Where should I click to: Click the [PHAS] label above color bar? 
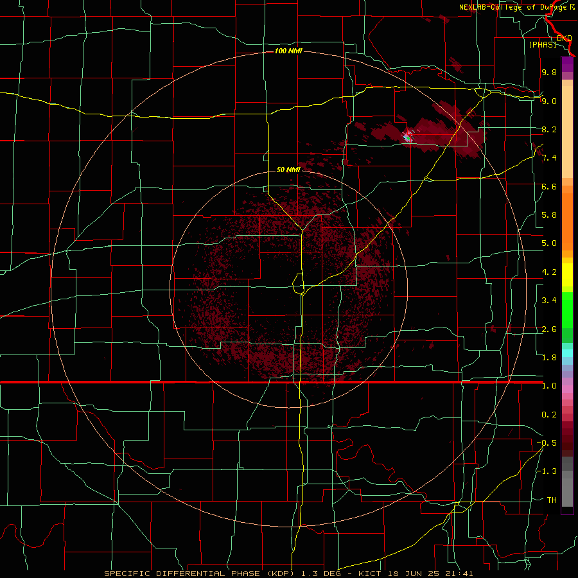point(543,44)
